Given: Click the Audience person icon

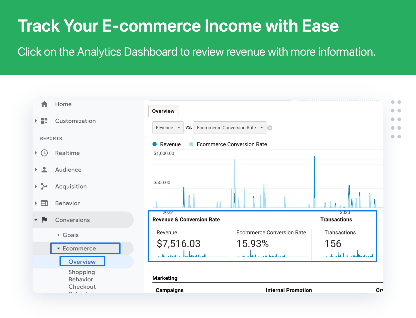Looking at the screenshot, I should click(x=44, y=170).
